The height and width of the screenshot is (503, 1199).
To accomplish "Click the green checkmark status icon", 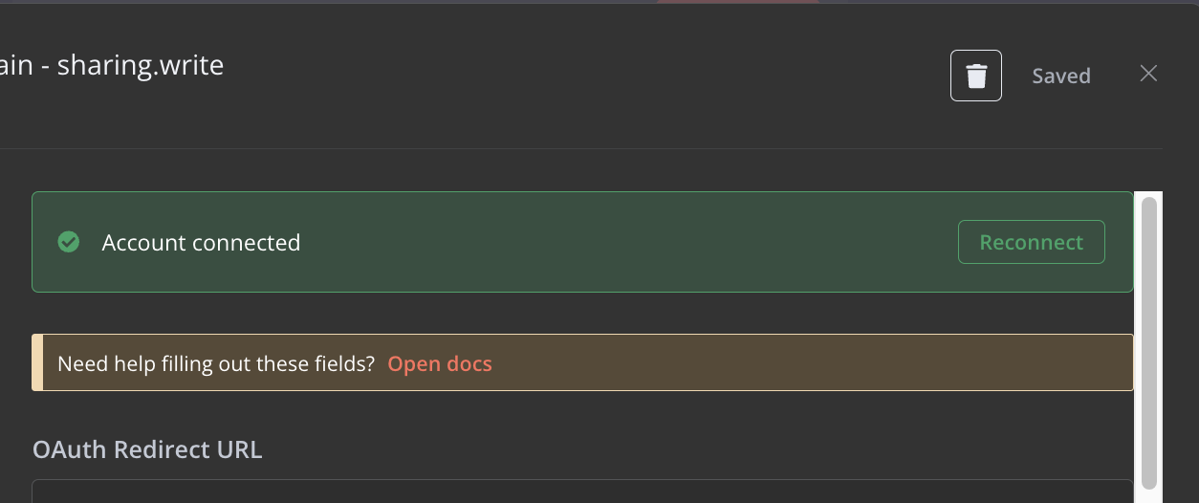I will click(69, 242).
